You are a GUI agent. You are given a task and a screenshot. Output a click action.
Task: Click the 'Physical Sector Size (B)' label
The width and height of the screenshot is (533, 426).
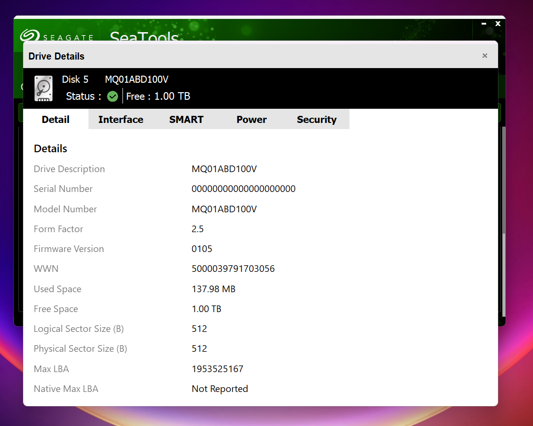coord(80,349)
